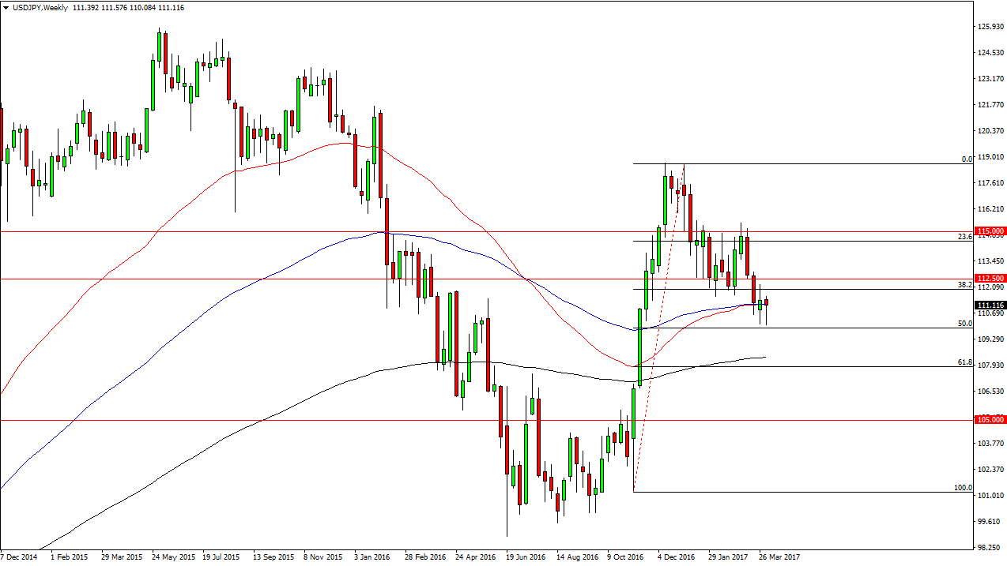Collapse the USDJPY data window header arrow
The width and height of the screenshot is (1007, 566).
pyautogui.click(x=6, y=7)
